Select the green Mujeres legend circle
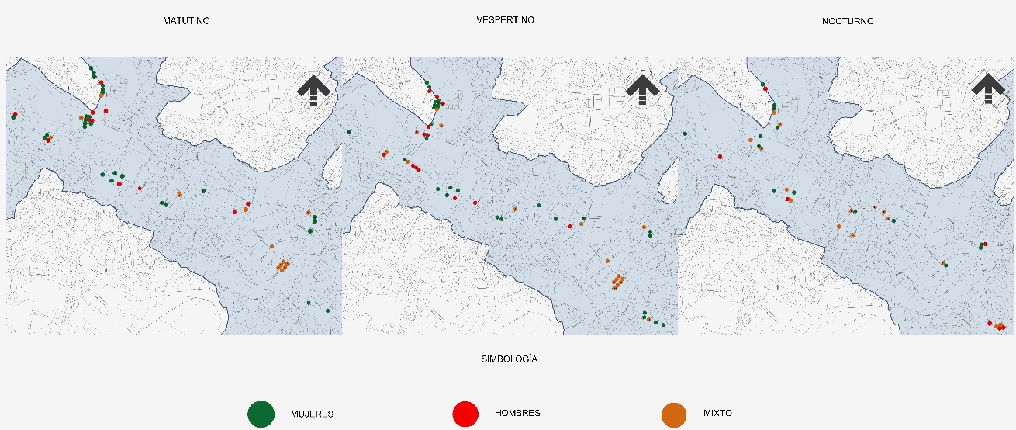The height and width of the screenshot is (430, 1016). [x=261, y=414]
